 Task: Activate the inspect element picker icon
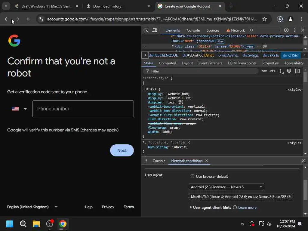146,30
